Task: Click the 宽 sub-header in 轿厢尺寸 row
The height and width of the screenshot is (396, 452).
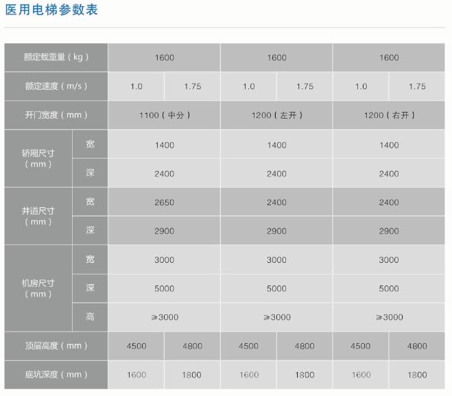Action: (90, 144)
